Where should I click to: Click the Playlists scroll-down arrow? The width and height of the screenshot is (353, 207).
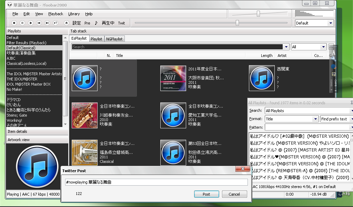65,124
